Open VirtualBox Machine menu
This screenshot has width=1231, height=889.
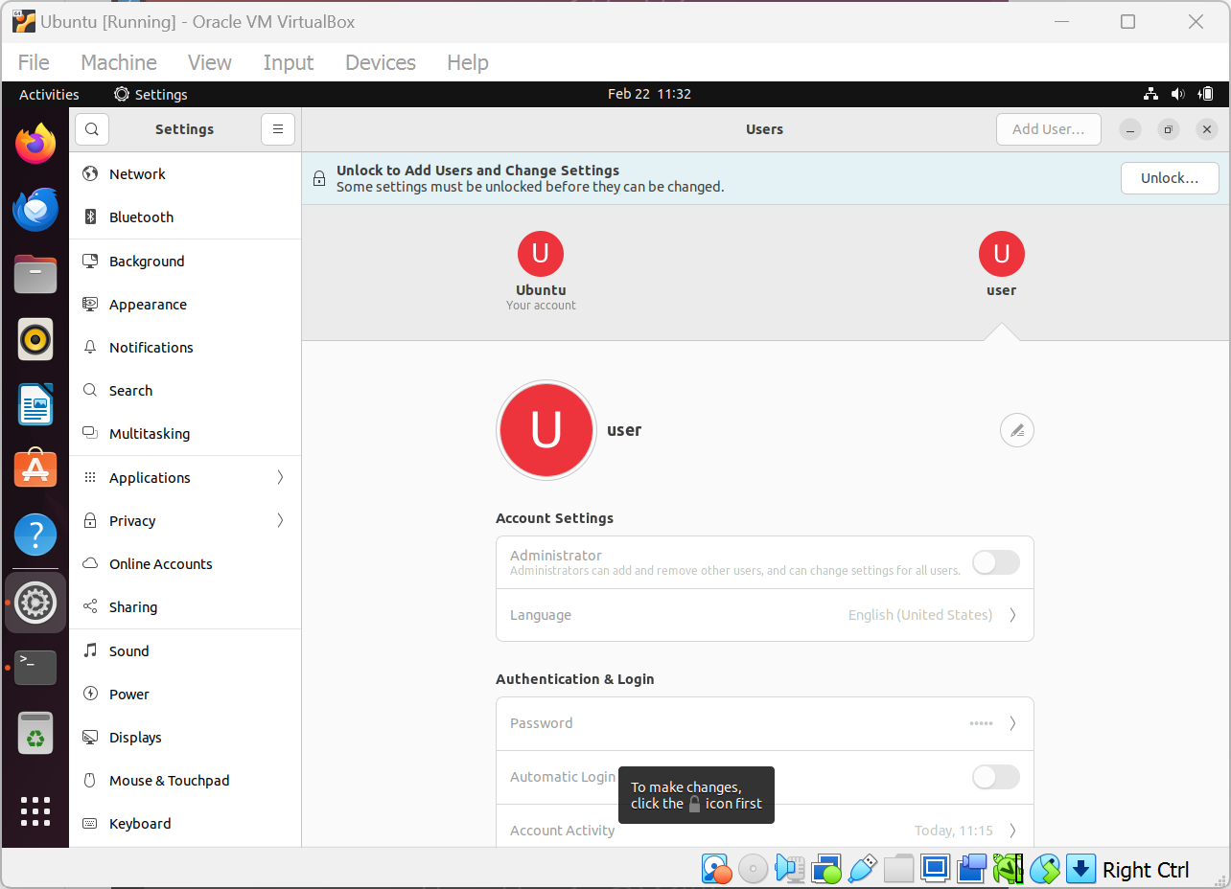click(119, 62)
